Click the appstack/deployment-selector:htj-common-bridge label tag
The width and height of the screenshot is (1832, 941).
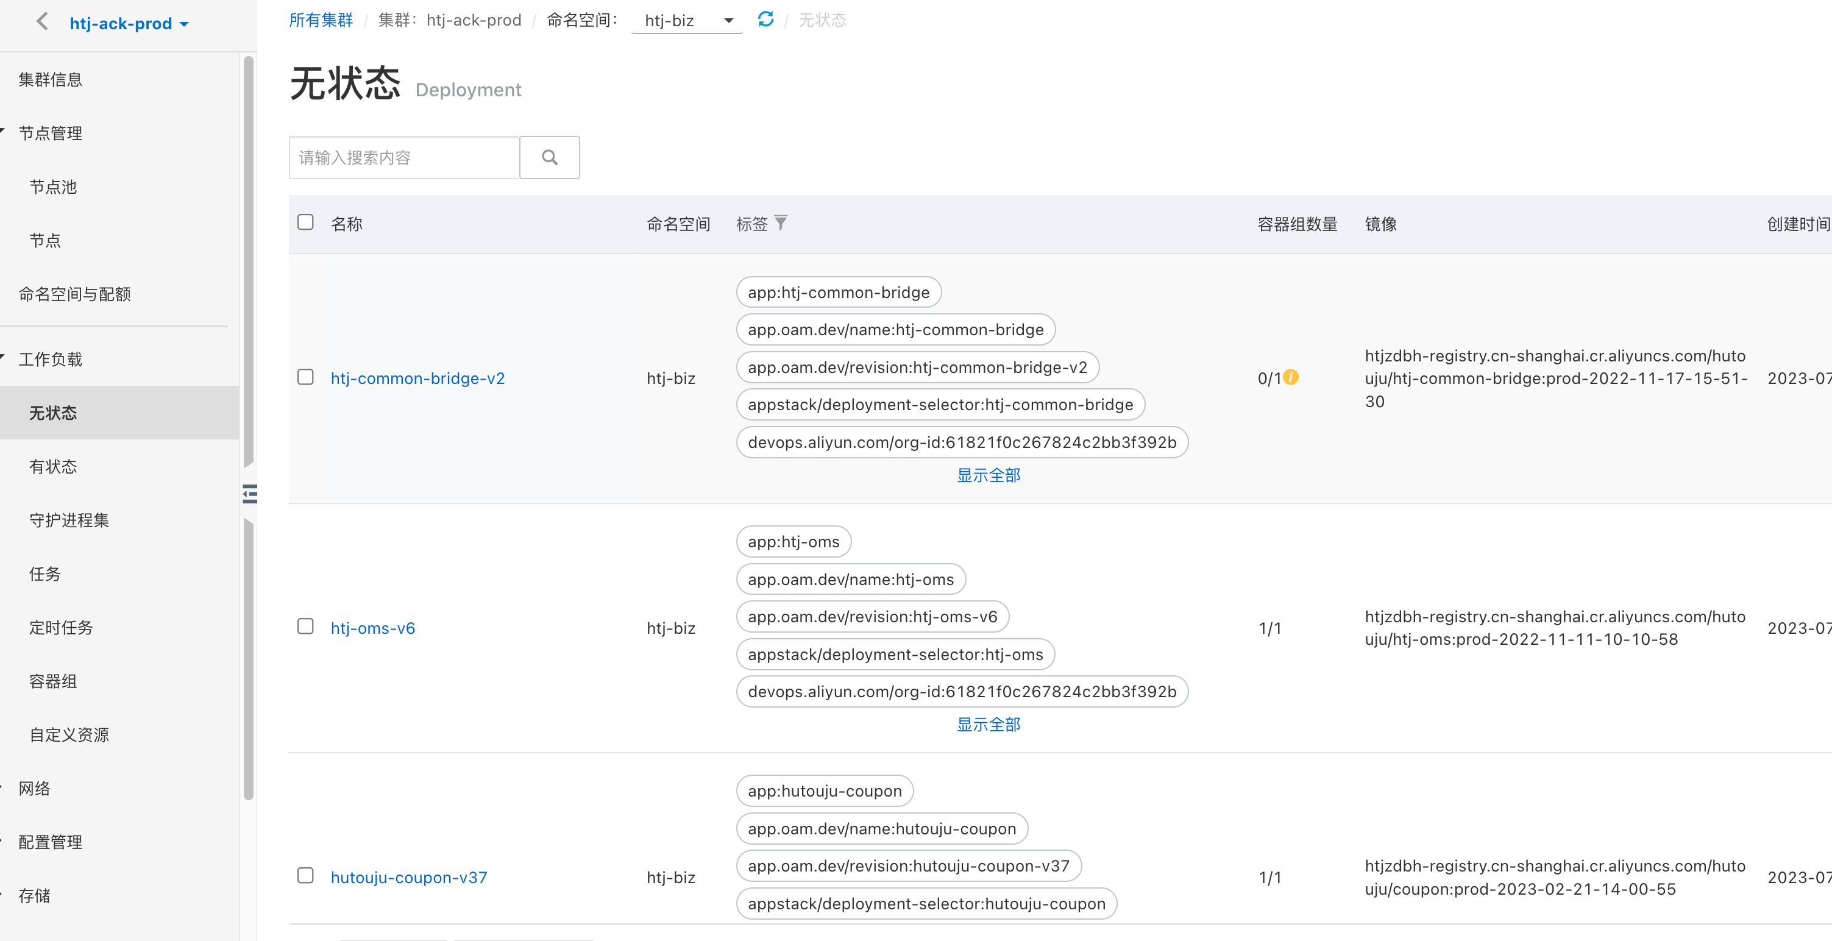940,404
